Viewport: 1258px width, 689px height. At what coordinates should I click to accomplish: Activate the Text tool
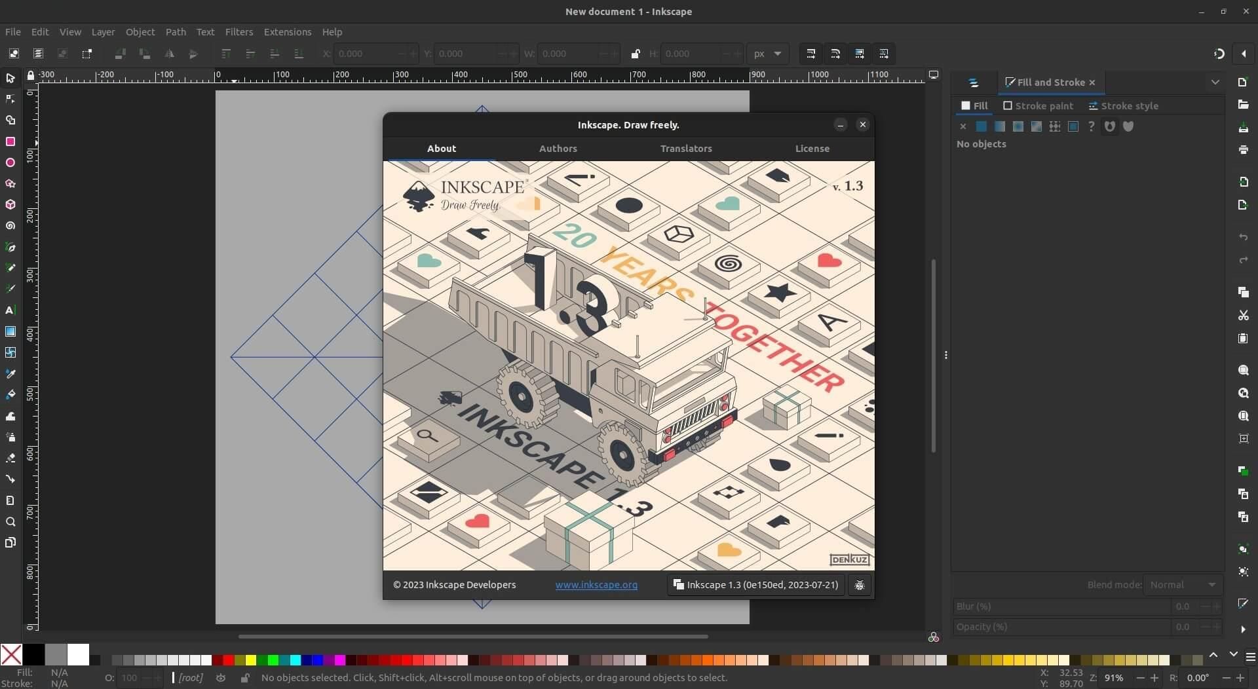pyautogui.click(x=10, y=310)
